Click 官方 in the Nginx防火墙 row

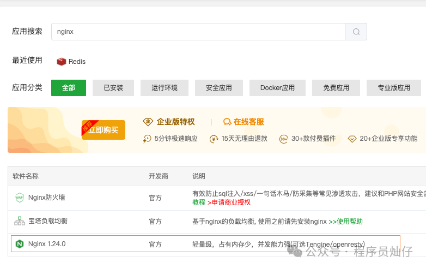[155, 198]
